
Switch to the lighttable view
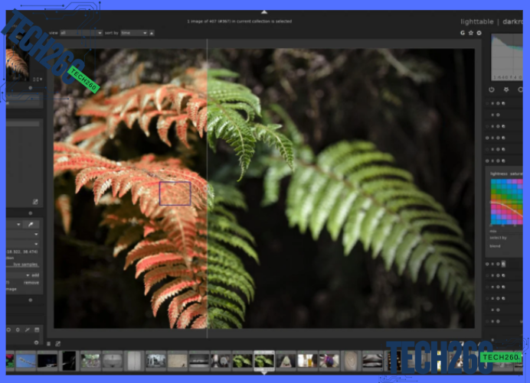(x=477, y=22)
